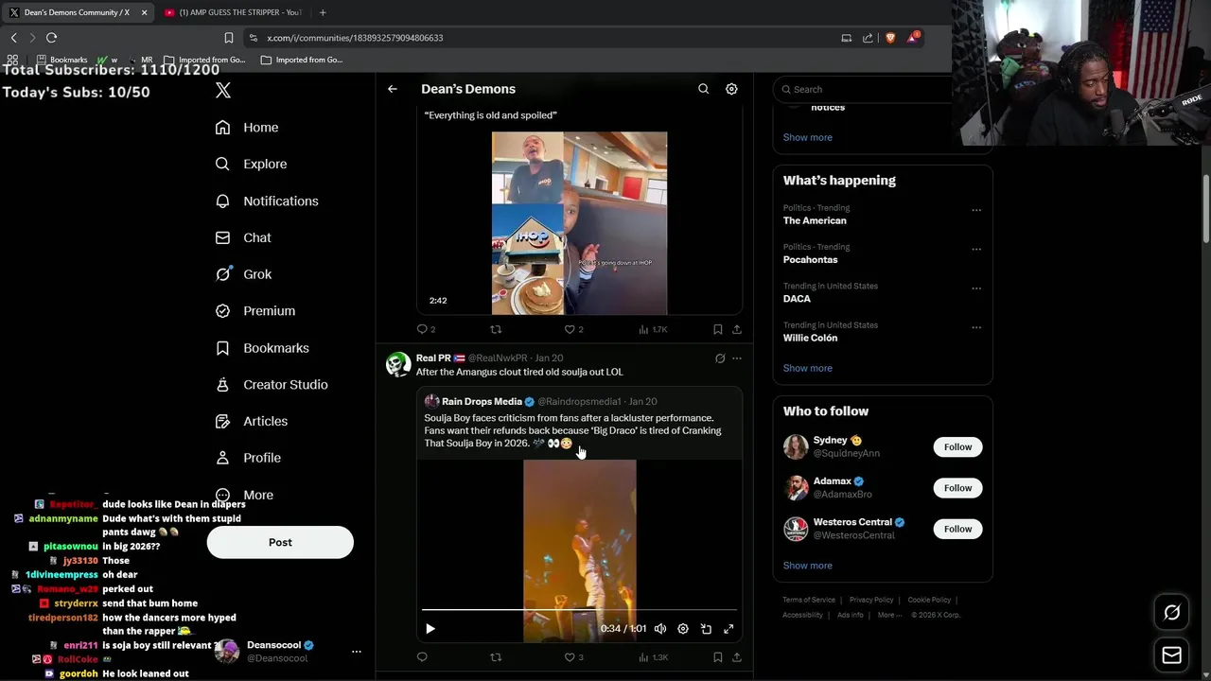Image resolution: width=1211 pixels, height=681 pixels.
Task: Click Show more under notices
Action: click(807, 137)
